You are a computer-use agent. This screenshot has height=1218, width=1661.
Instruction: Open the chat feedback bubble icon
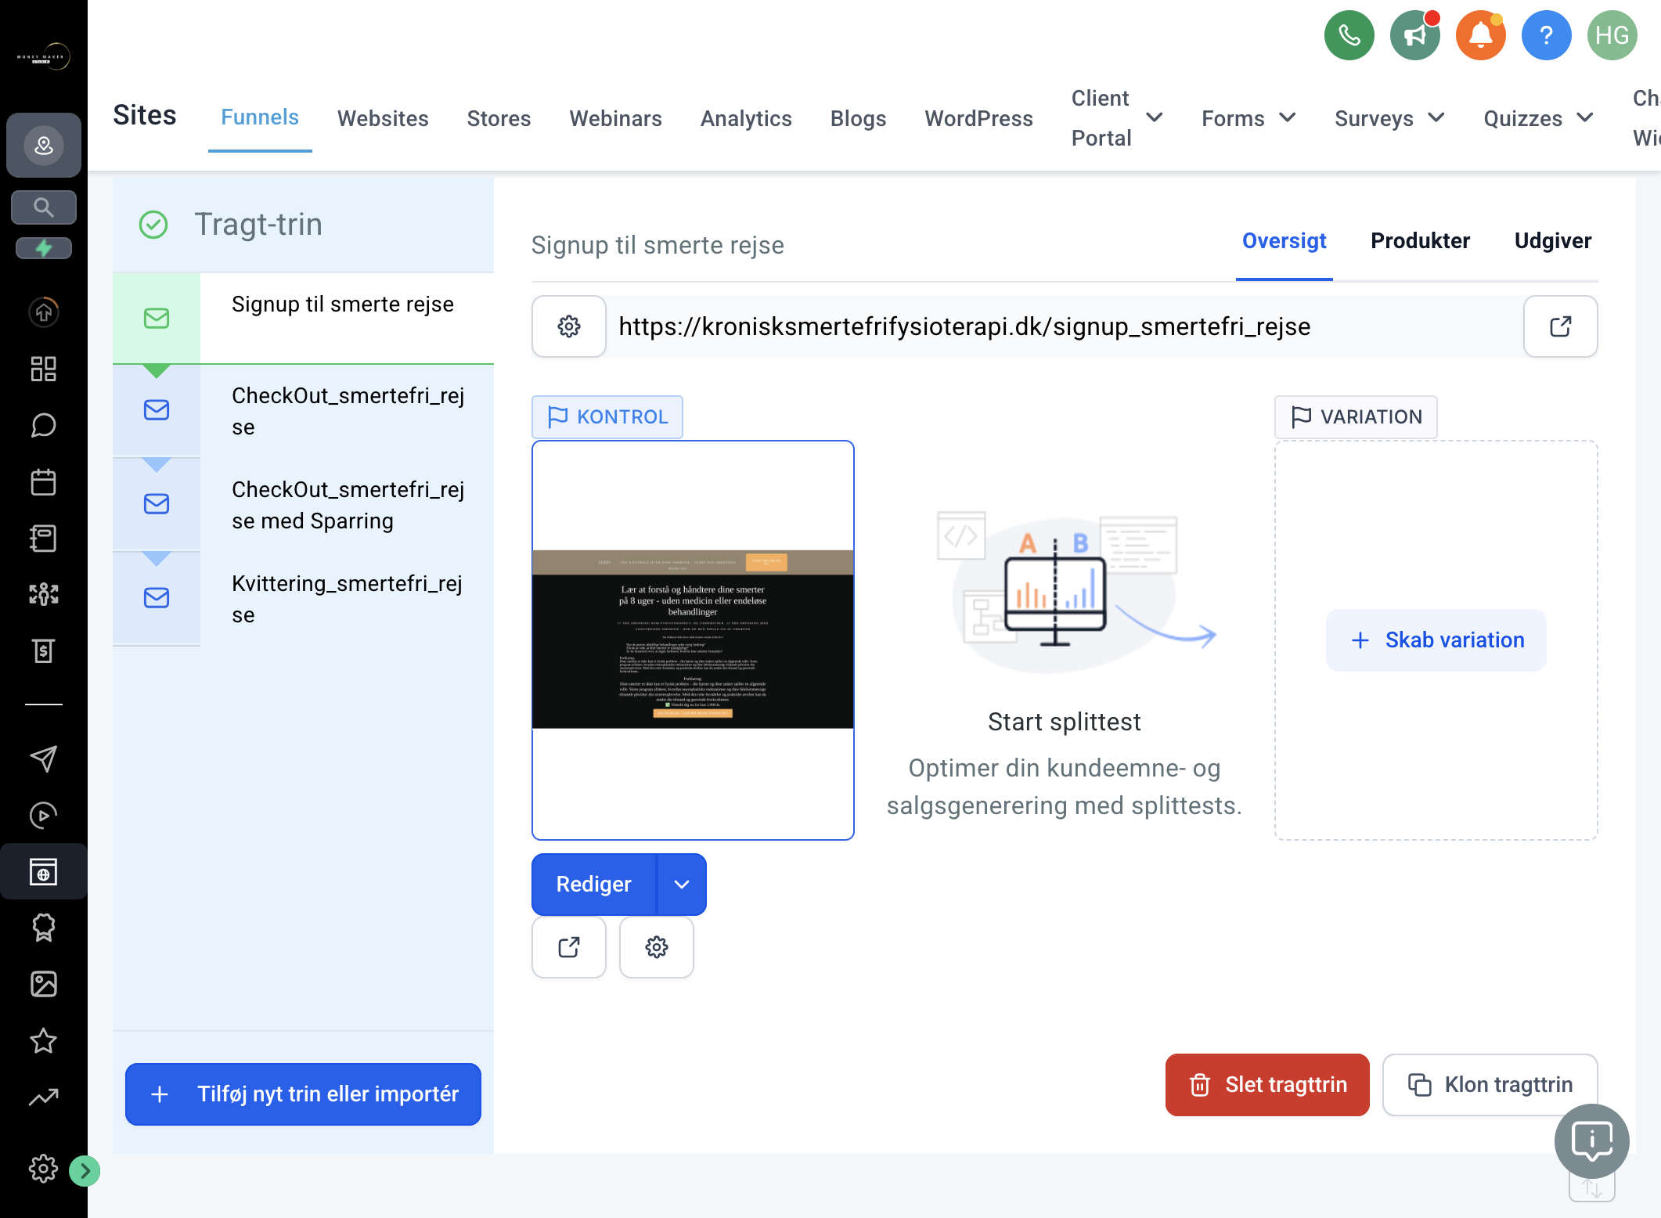click(1592, 1141)
